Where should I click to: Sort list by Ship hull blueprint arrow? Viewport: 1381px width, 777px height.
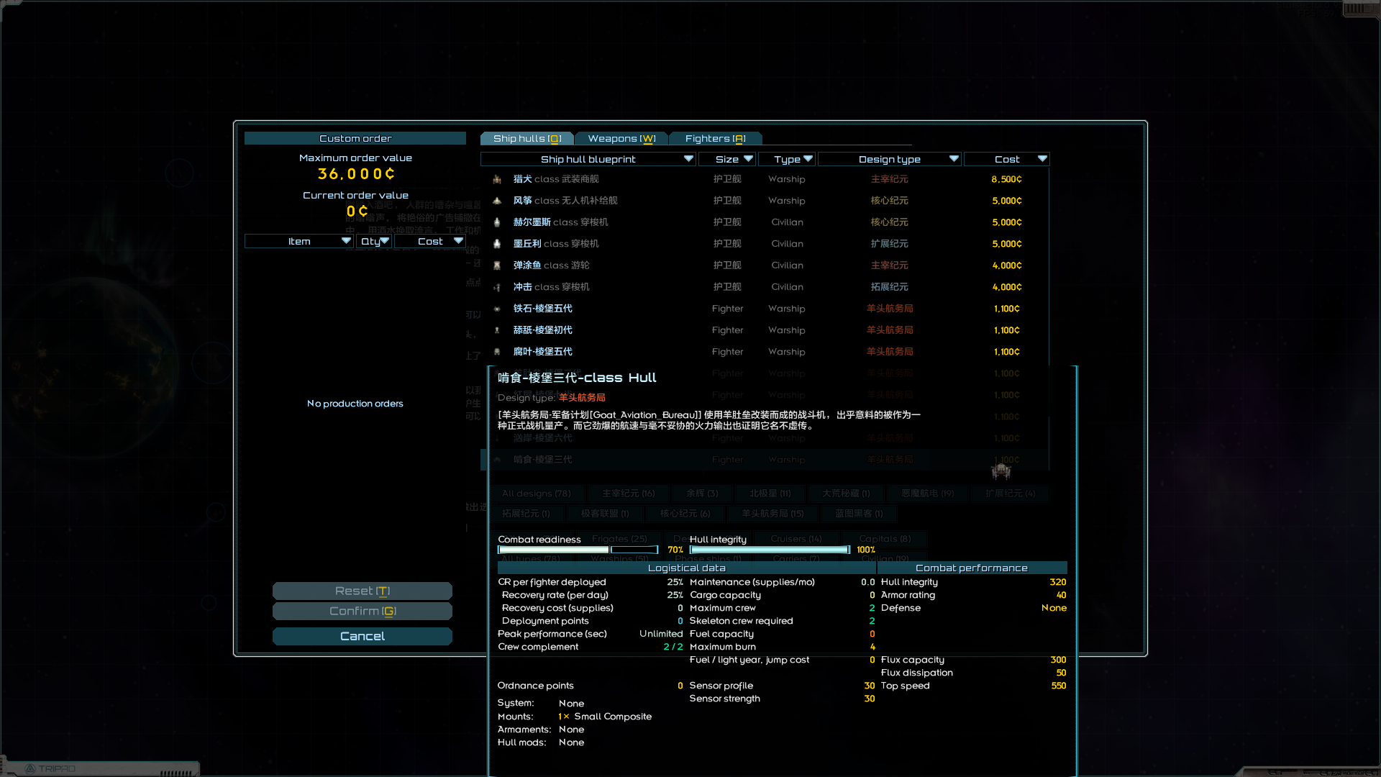[x=688, y=159]
